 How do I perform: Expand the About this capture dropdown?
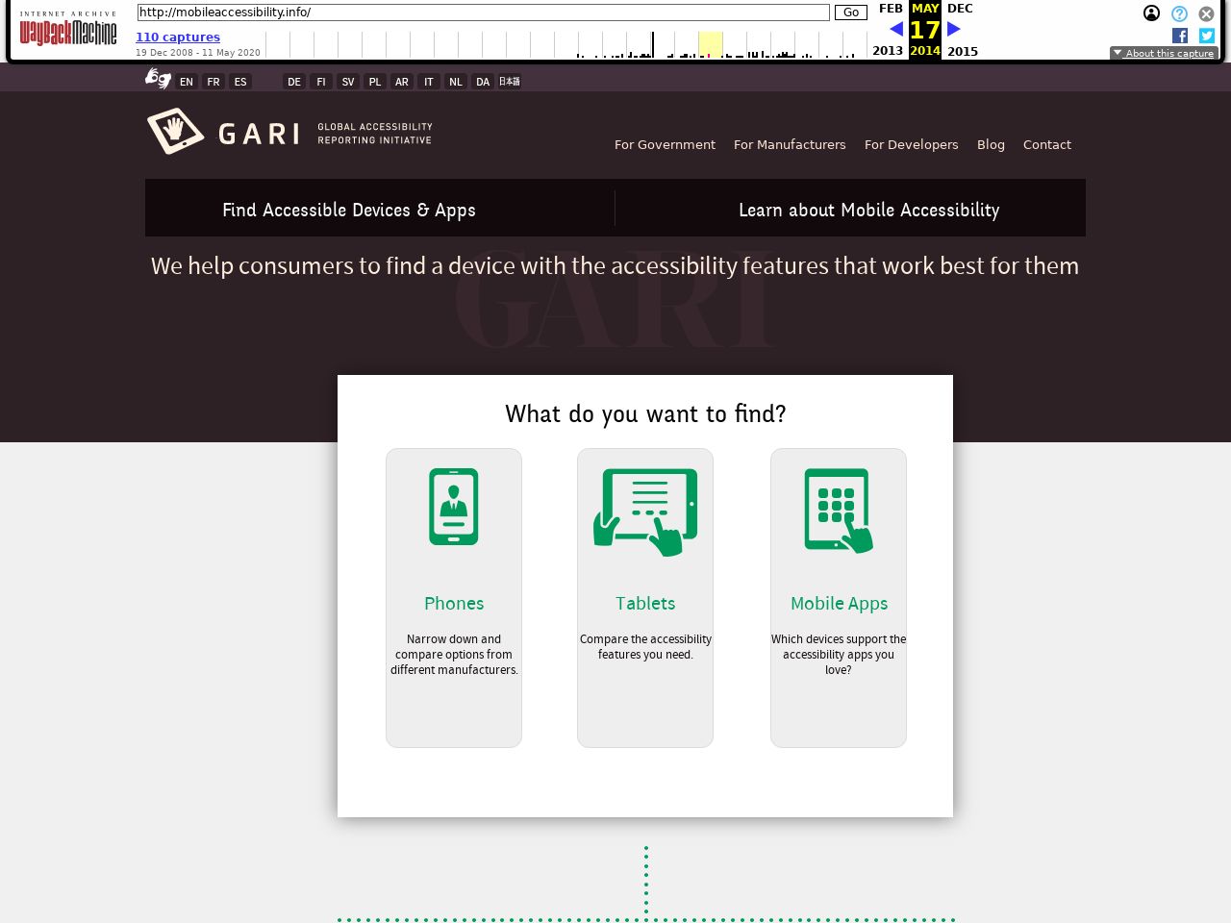[1164, 53]
